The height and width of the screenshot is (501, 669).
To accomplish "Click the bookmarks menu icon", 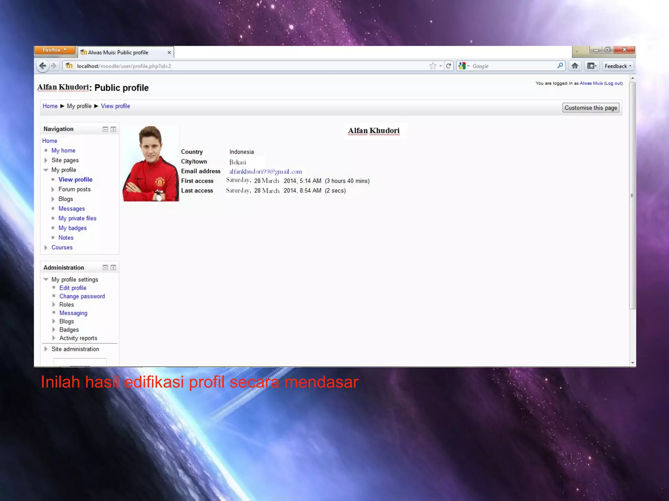I will click(x=592, y=66).
